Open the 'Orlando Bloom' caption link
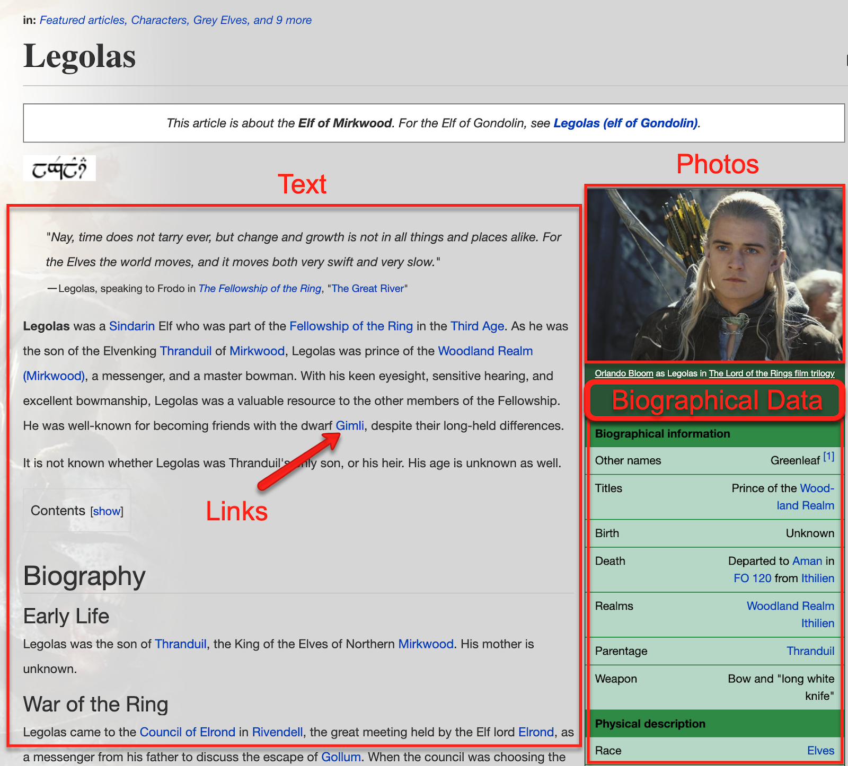848x766 pixels. 624,373
